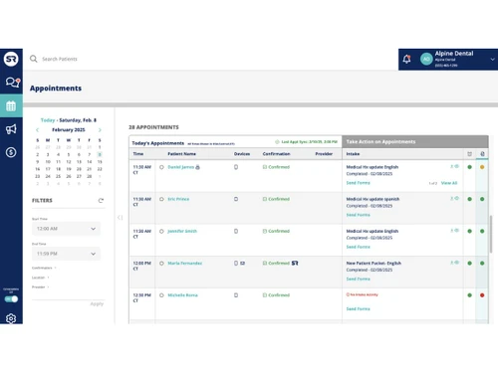Screen dimensions: 498x373
Task: Open the notifications bell icon
Action: (x=406, y=59)
